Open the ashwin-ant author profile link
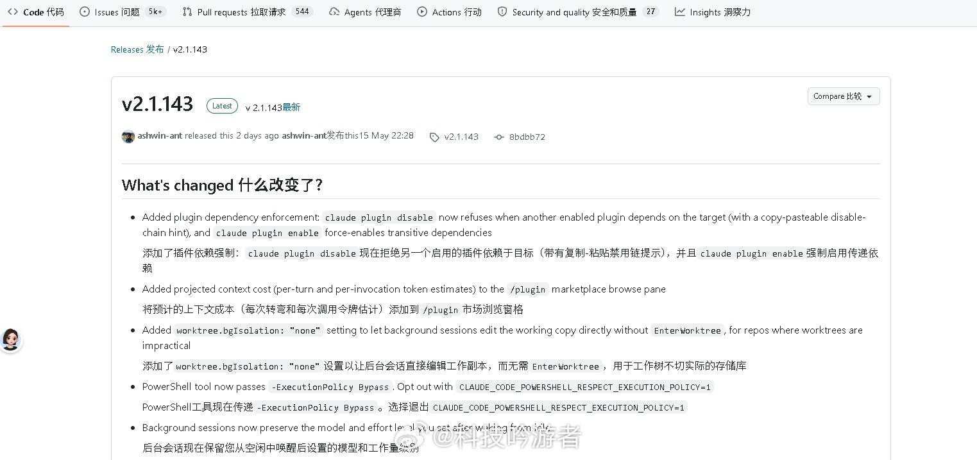977x460 pixels. 160,136
